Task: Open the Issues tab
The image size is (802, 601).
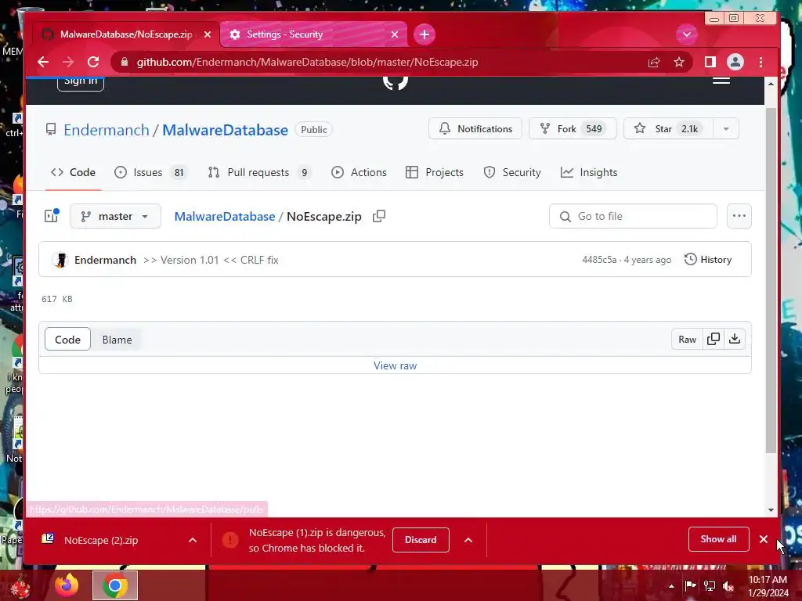Action: 150,173
